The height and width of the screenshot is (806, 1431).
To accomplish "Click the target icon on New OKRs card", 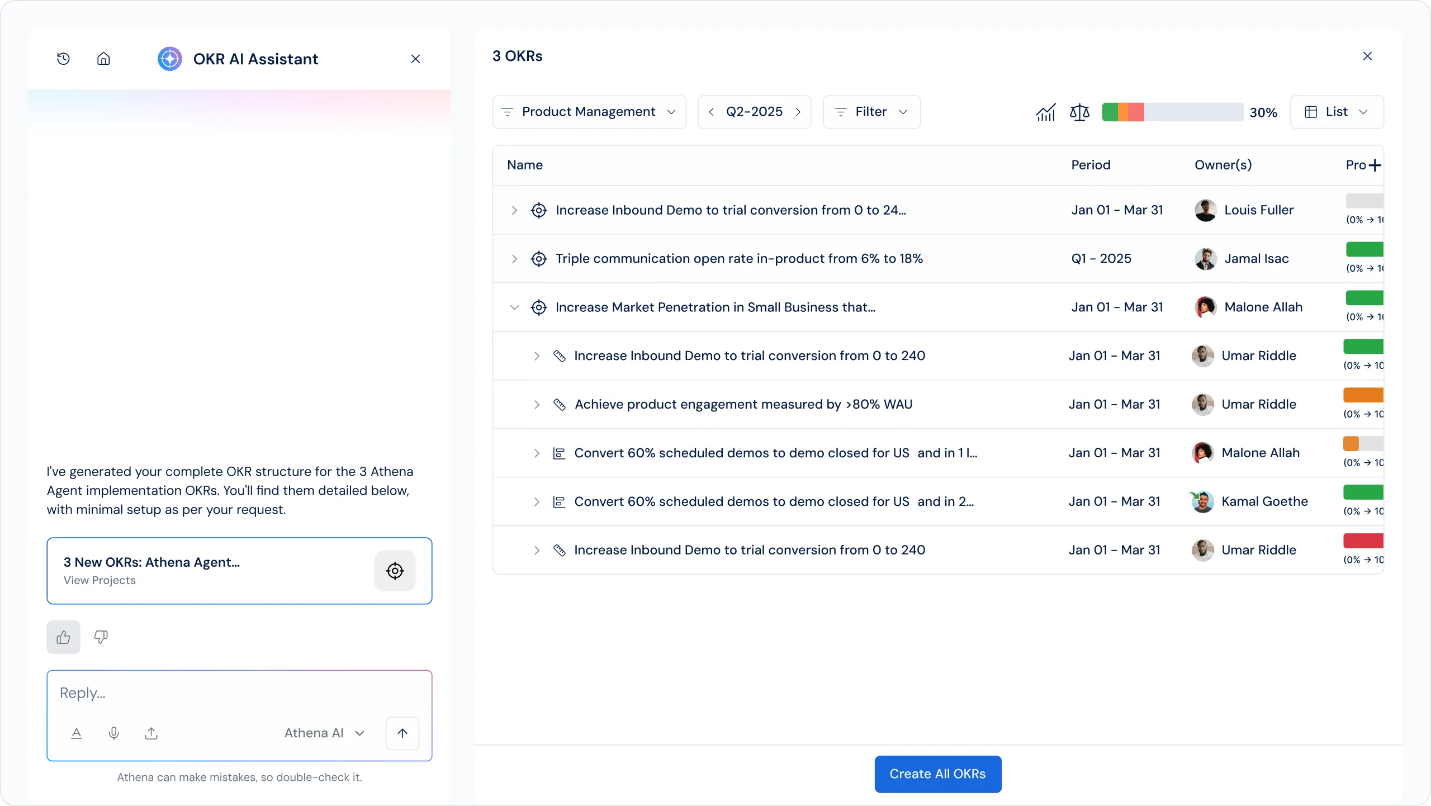I will click(x=395, y=571).
